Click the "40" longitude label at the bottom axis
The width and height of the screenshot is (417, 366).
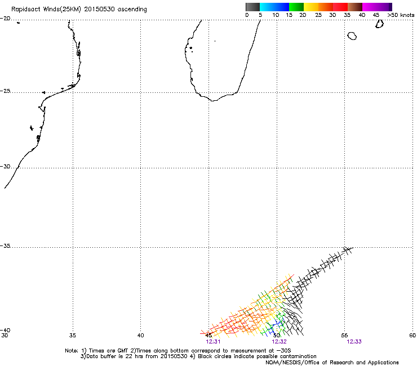tap(140, 336)
